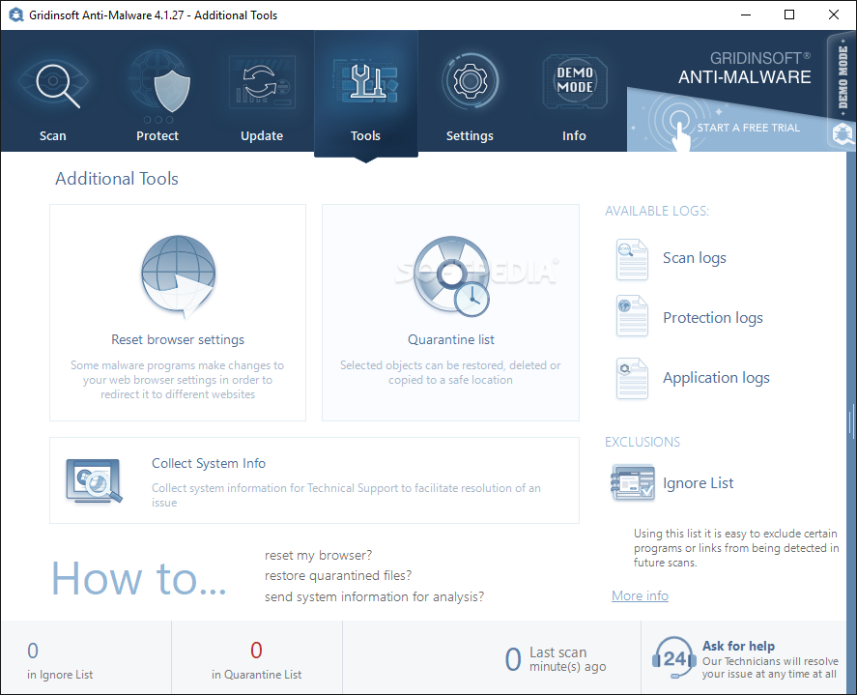Switch to the Tools tab label
This screenshot has height=695, width=857.
pos(365,135)
